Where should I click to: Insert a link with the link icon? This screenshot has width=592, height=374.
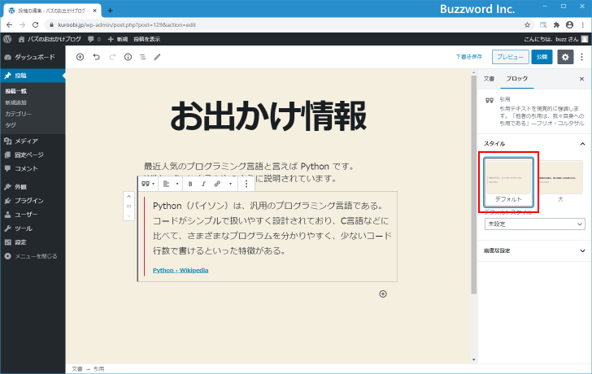tap(217, 184)
